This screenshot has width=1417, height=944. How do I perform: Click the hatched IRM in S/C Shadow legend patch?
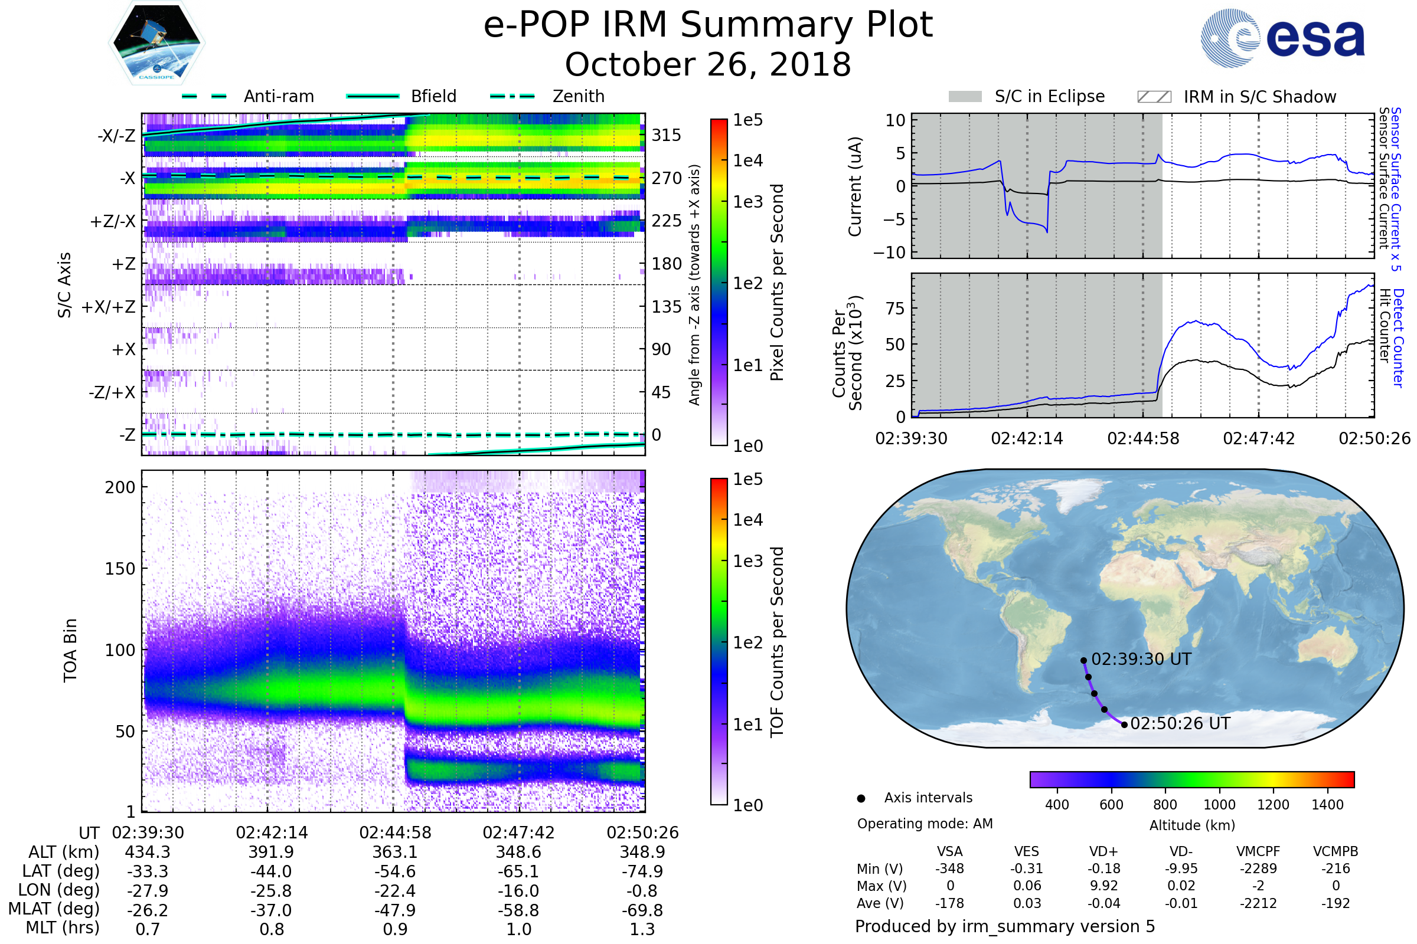[1154, 97]
